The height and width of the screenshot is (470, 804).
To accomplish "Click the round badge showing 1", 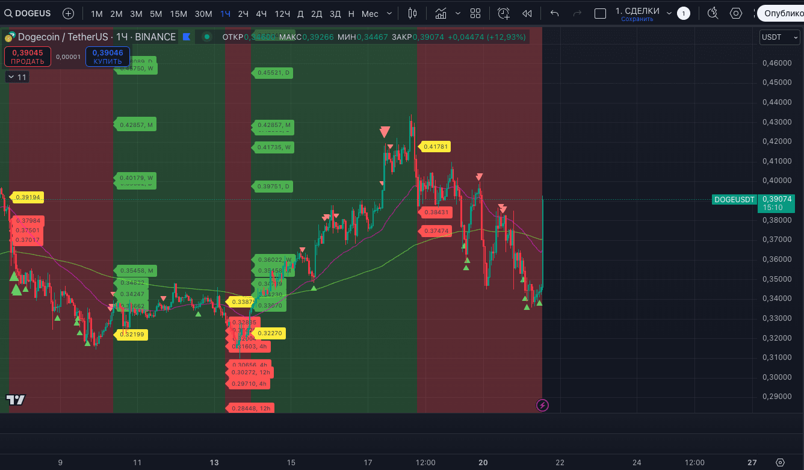I will point(683,13).
